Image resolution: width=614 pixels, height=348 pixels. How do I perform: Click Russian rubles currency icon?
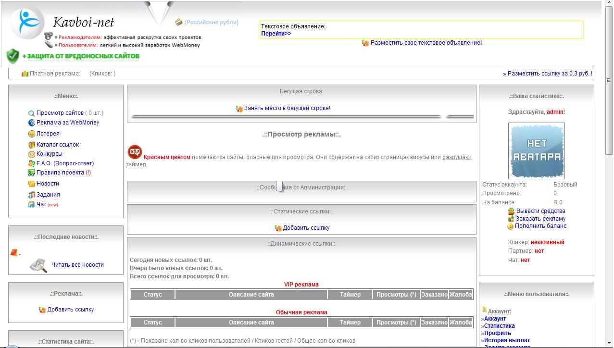coord(179,22)
